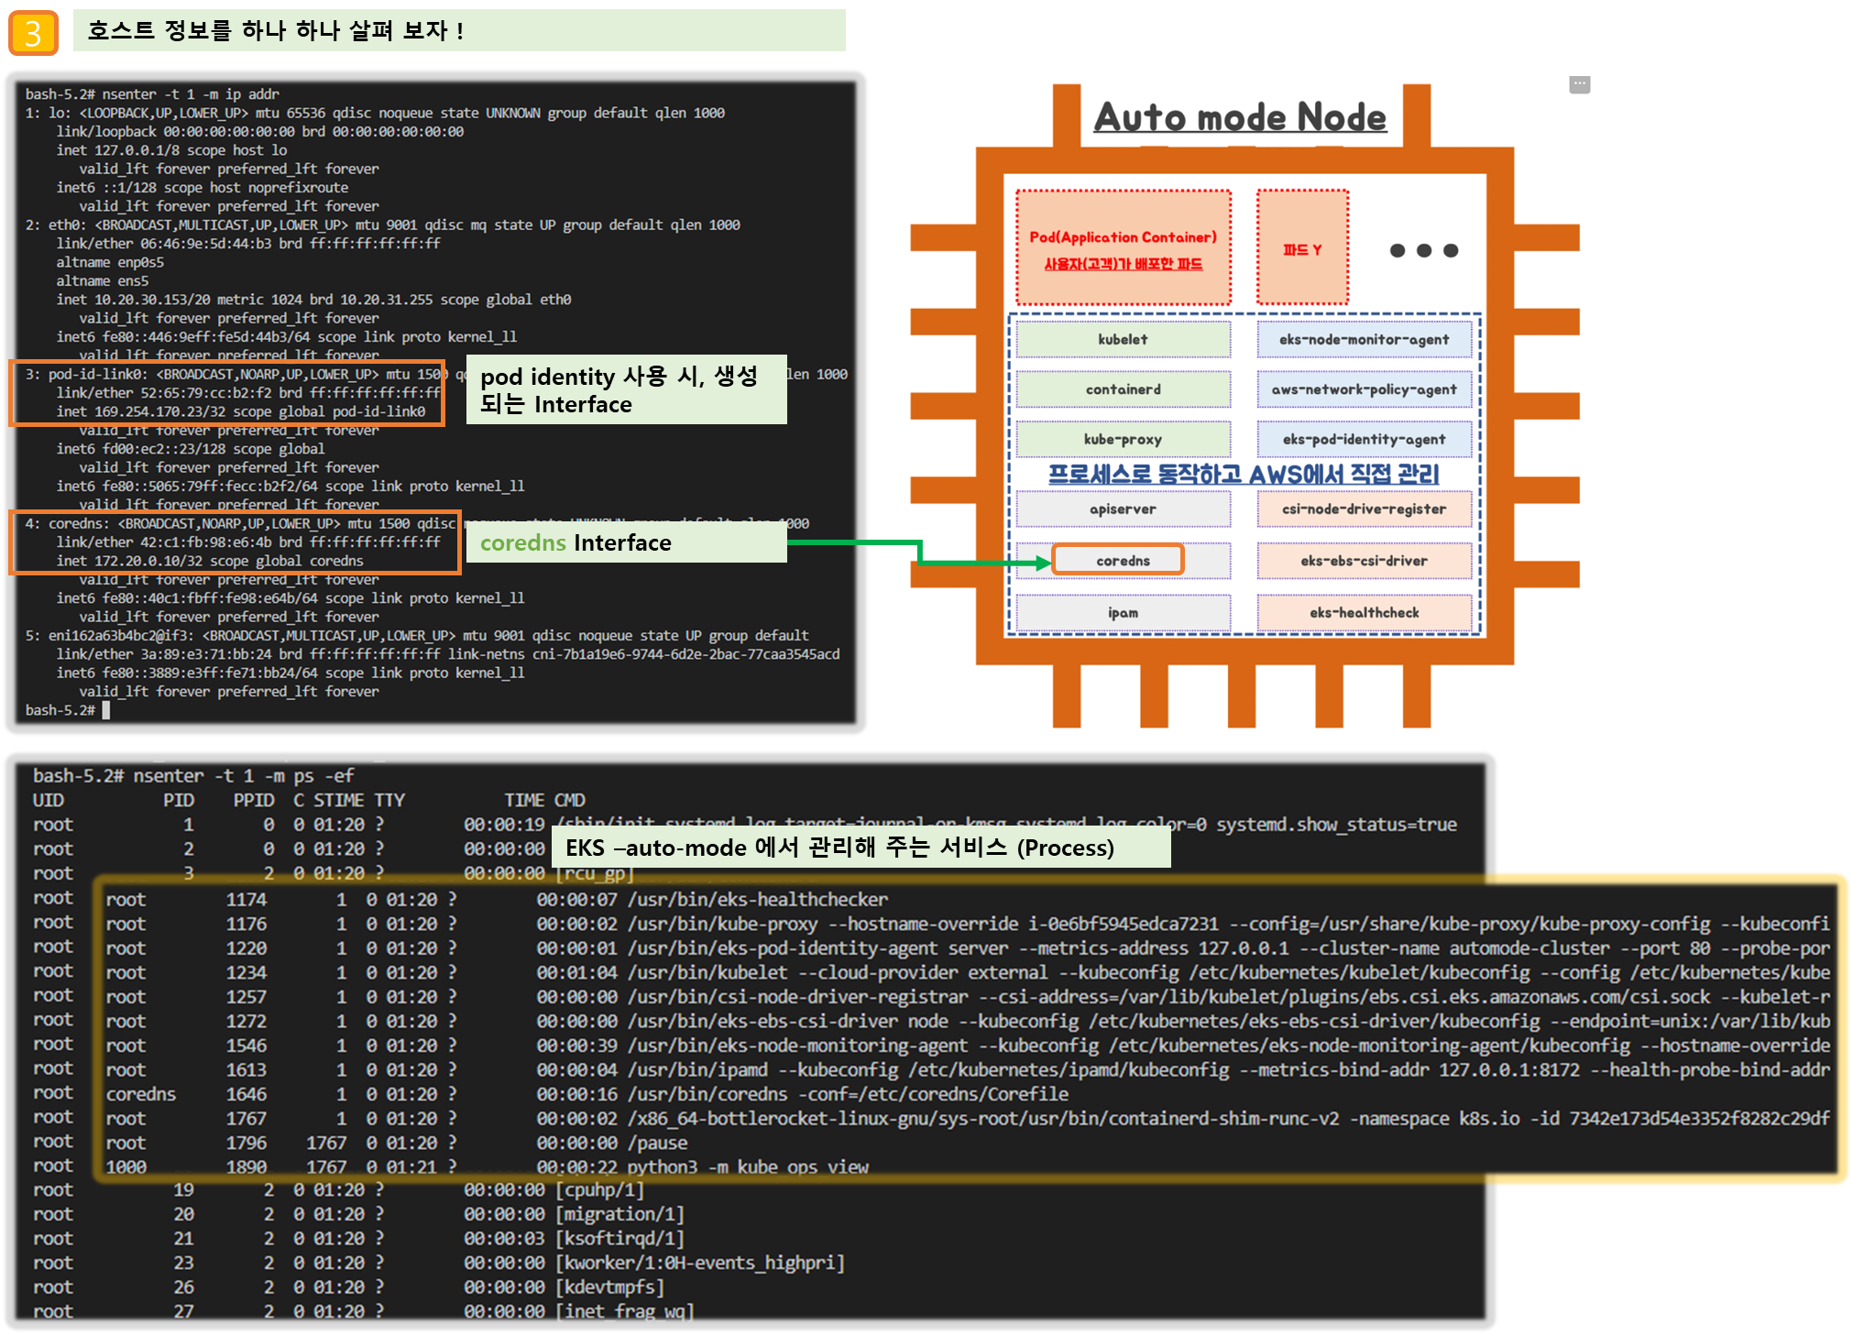Screen dimensions: 1853x1335
Task: Click the Auto mode Node title
Action: pos(1240,117)
